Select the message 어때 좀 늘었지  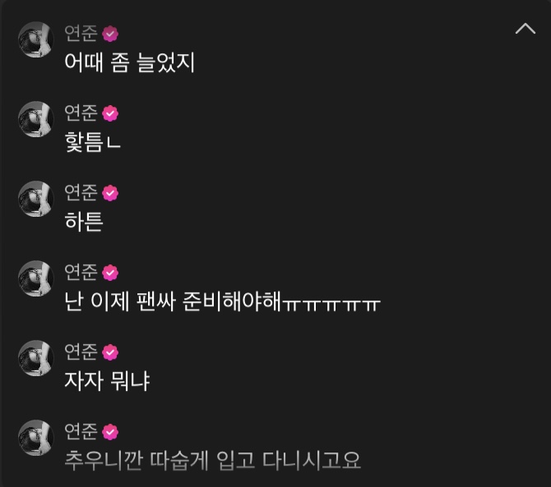[x=129, y=62]
